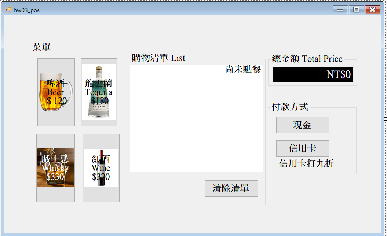This screenshot has width=387, height=236.
Task: Click the 付款方式 payment group heading
Action: (290, 107)
